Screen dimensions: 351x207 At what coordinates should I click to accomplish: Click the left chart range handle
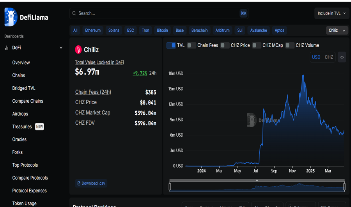(x=170, y=187)
